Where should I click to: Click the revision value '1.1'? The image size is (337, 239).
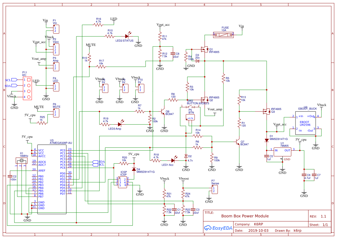[323, 216]
